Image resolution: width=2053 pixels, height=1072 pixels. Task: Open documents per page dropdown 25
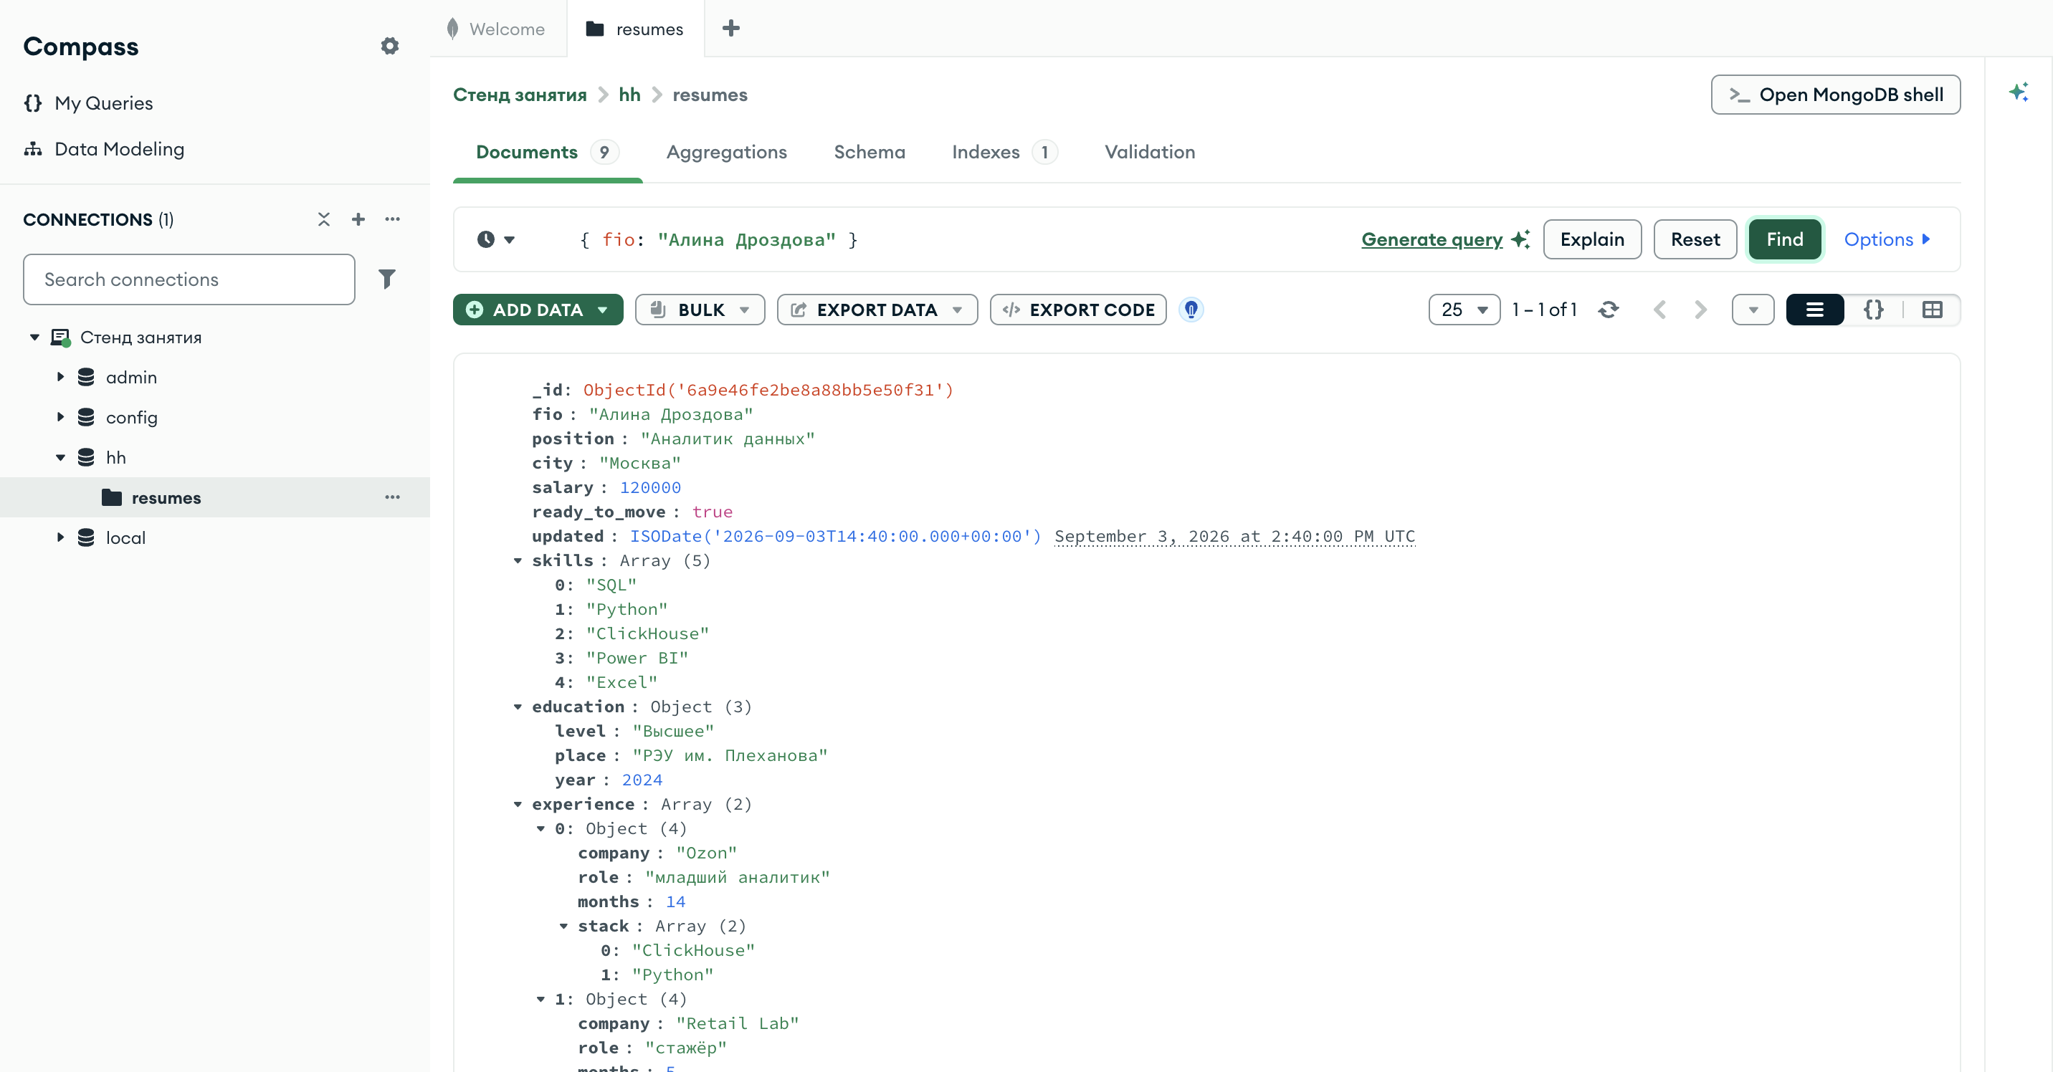point(1464,310)
